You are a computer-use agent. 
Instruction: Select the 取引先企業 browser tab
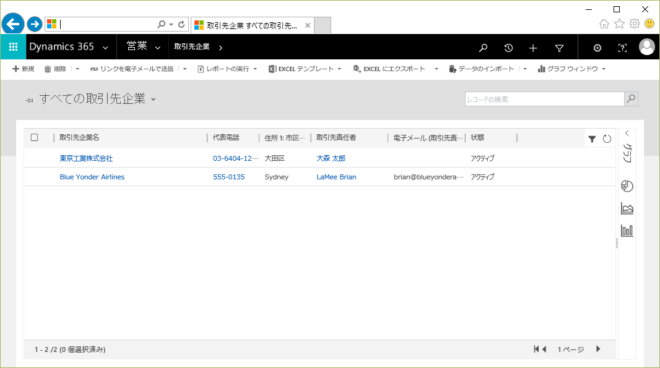coord(253,25)
